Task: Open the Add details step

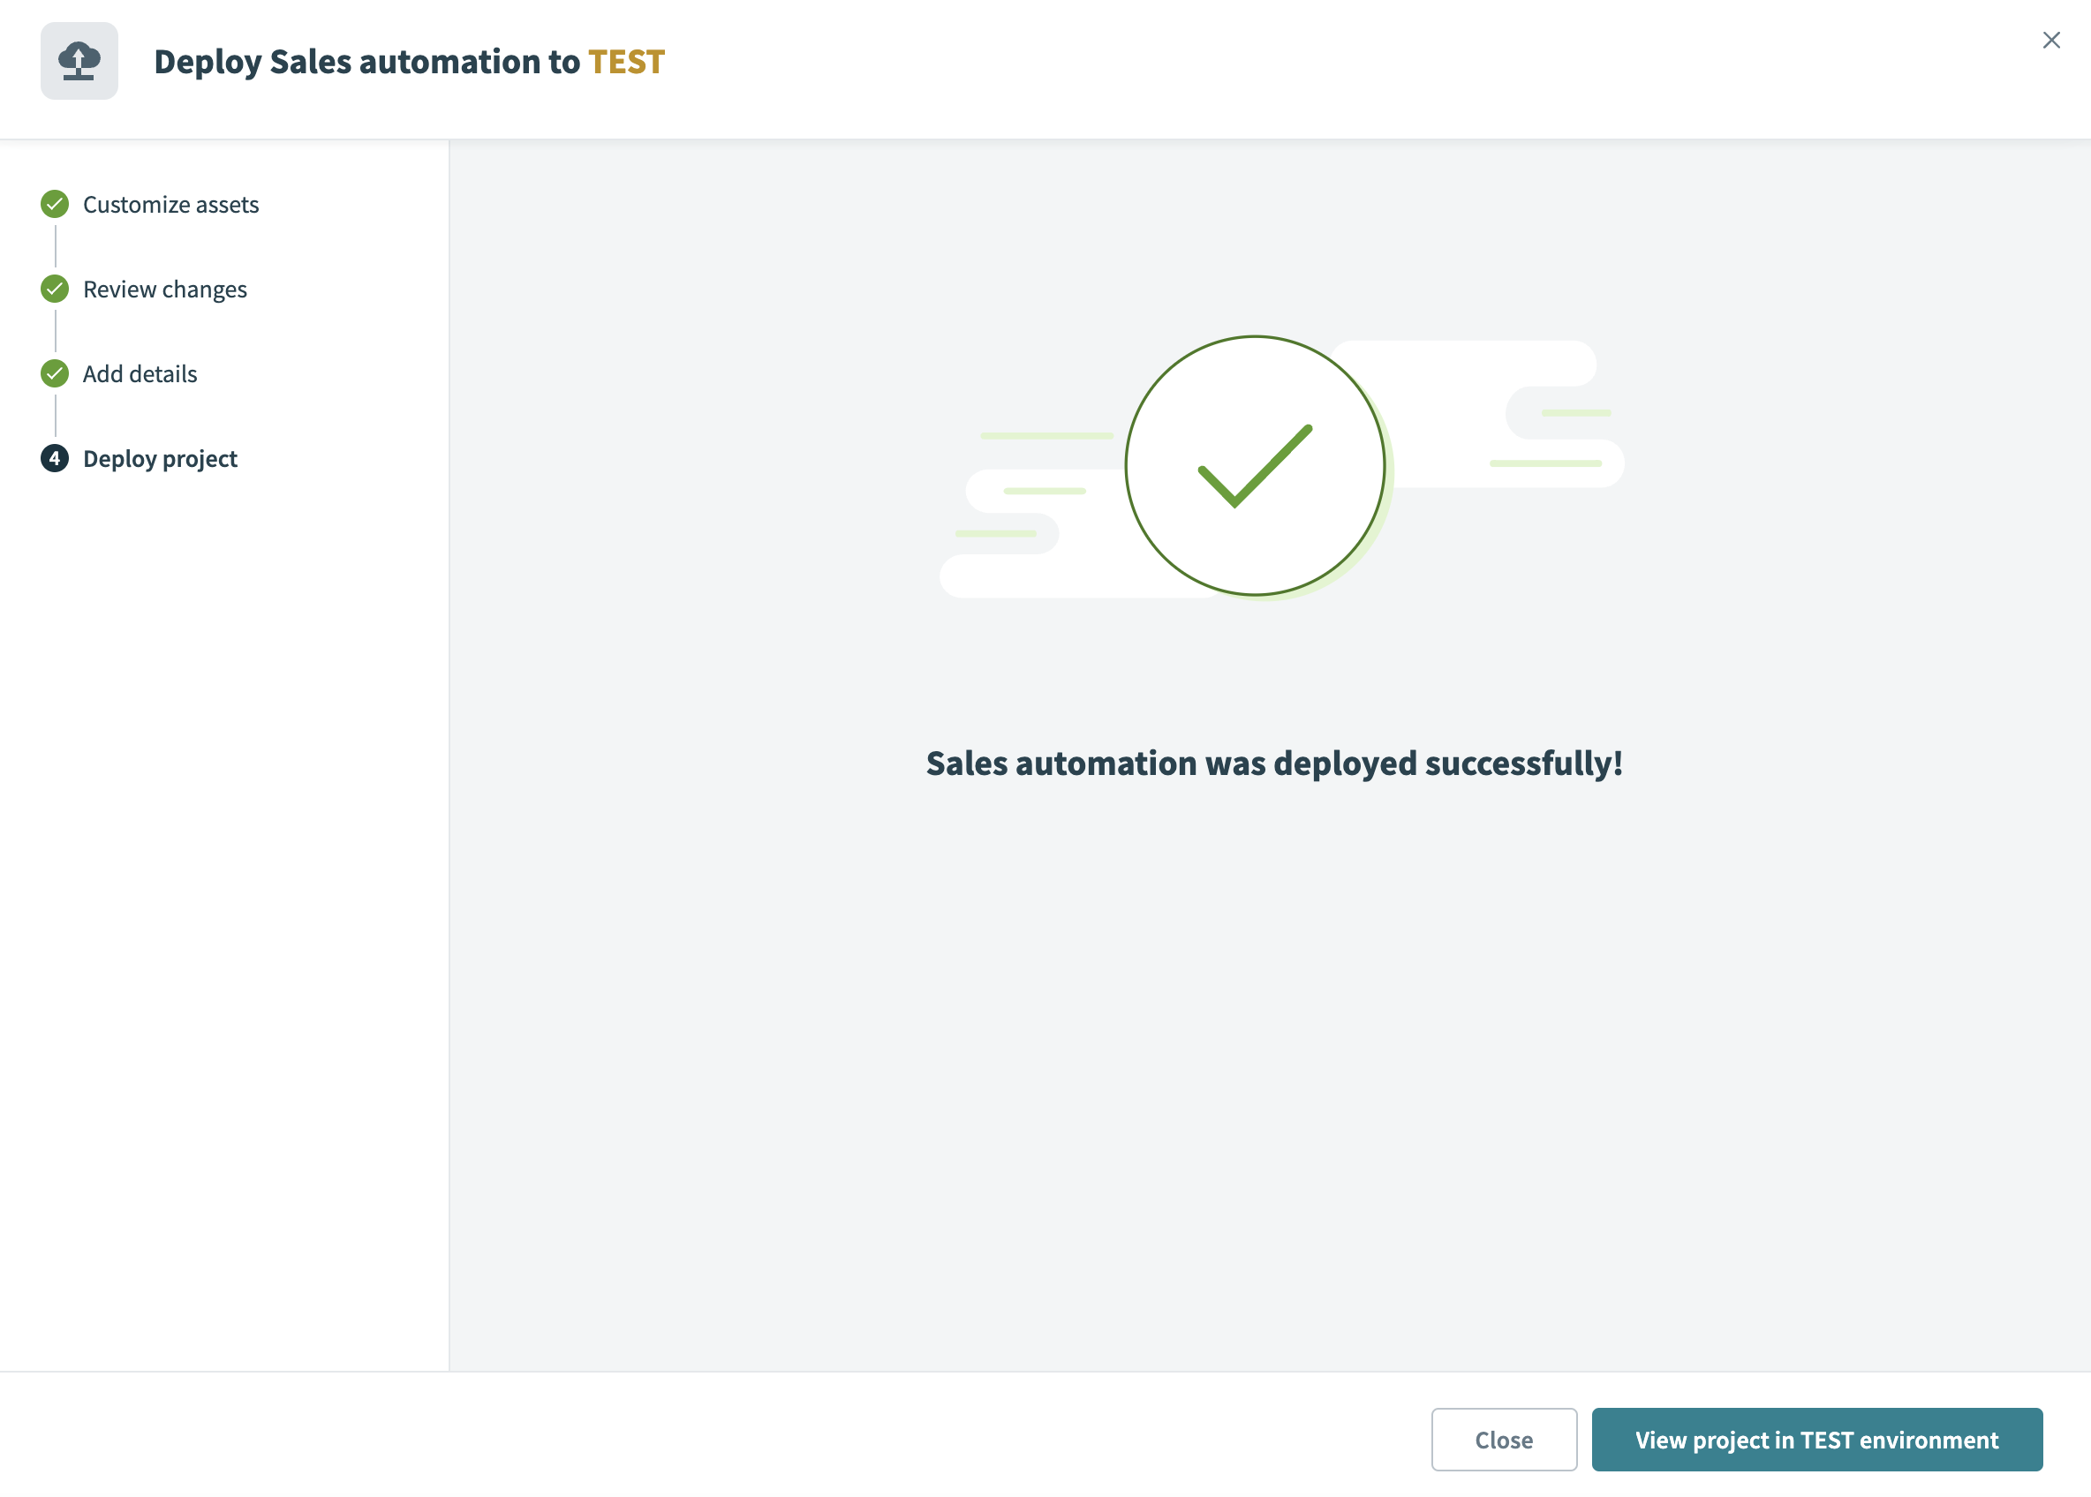Action: coord(140,374)
